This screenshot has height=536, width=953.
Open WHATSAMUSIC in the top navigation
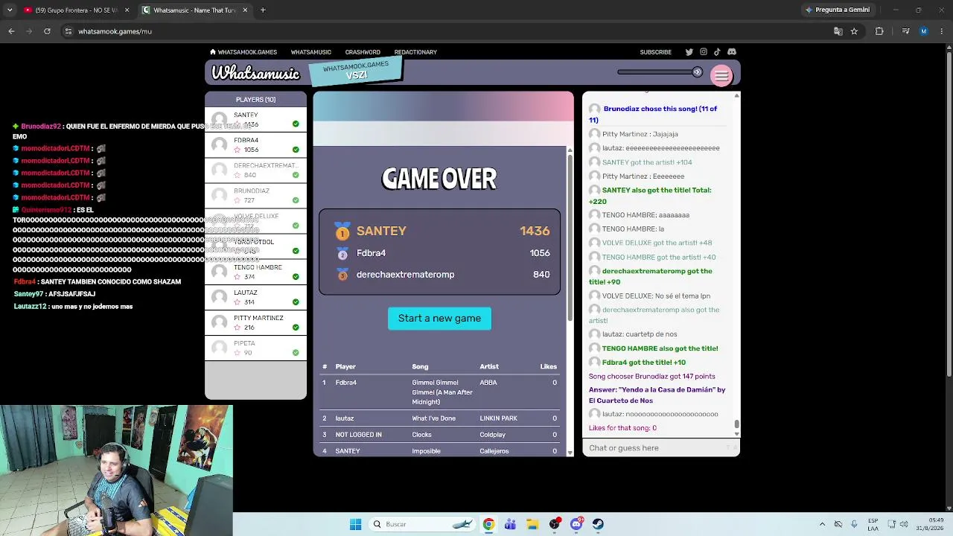click(x=311, y=52)
